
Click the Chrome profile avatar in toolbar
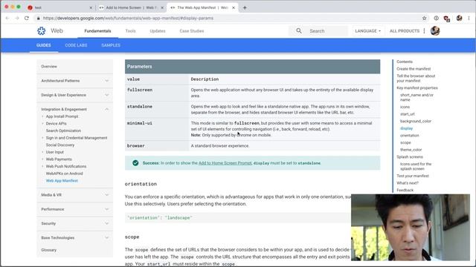(459, 18)
